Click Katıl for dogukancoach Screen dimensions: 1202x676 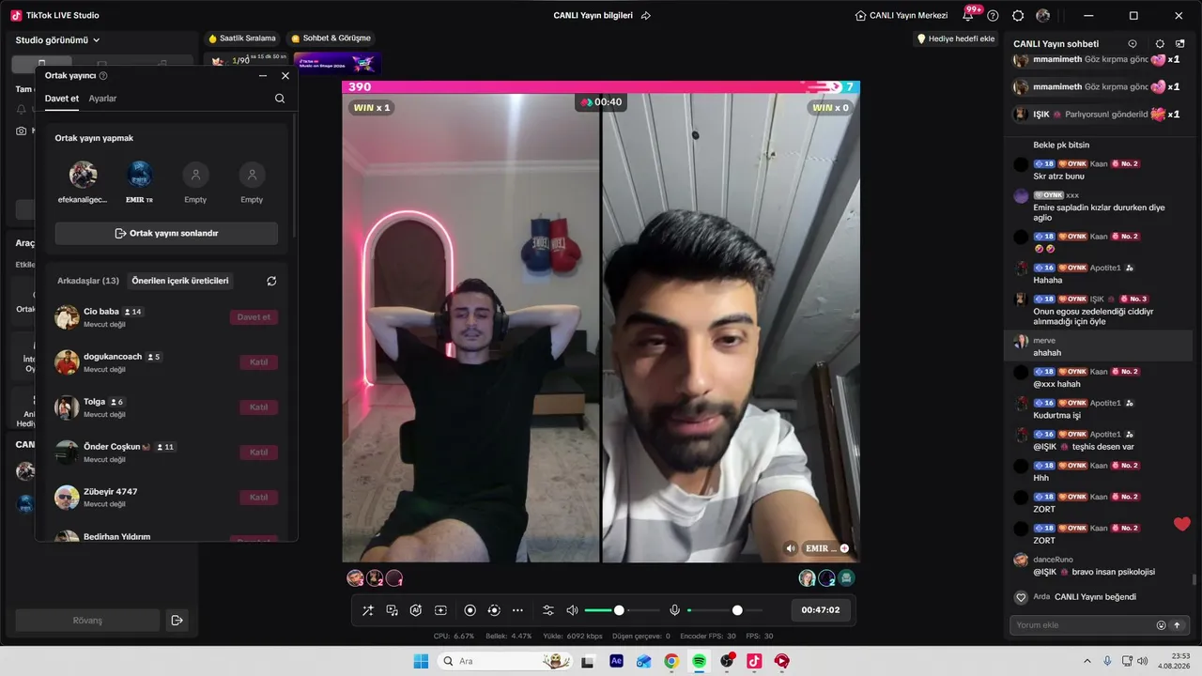pos(258,362)
